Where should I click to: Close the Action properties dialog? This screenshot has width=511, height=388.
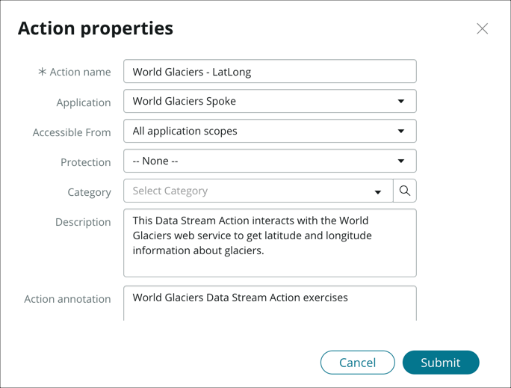pyautogui.click(x=482, y=28)
